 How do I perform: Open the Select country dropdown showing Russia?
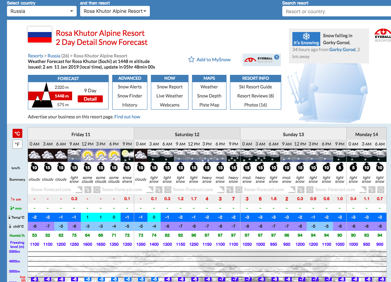pyautogui.click(x=41, y=11)
